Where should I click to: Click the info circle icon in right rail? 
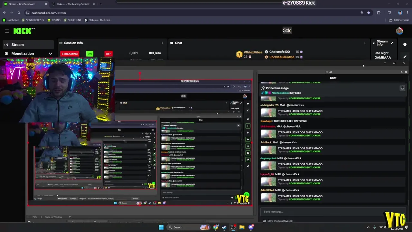[x=405, y=44]
